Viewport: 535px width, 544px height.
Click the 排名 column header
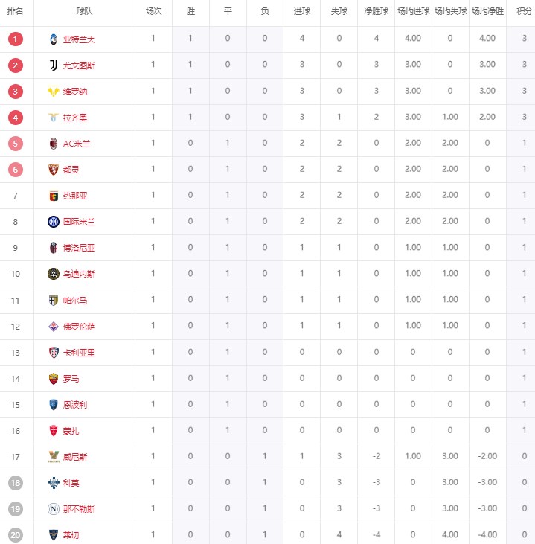pyautogui.click(x=16, y=12)
